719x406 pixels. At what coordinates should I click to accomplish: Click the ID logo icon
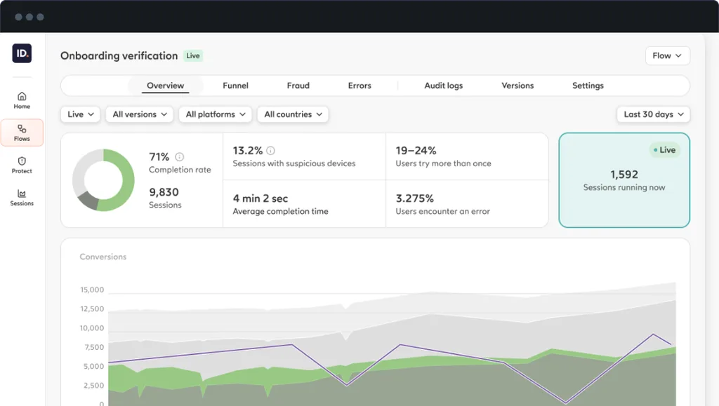(x=22, y=53)
